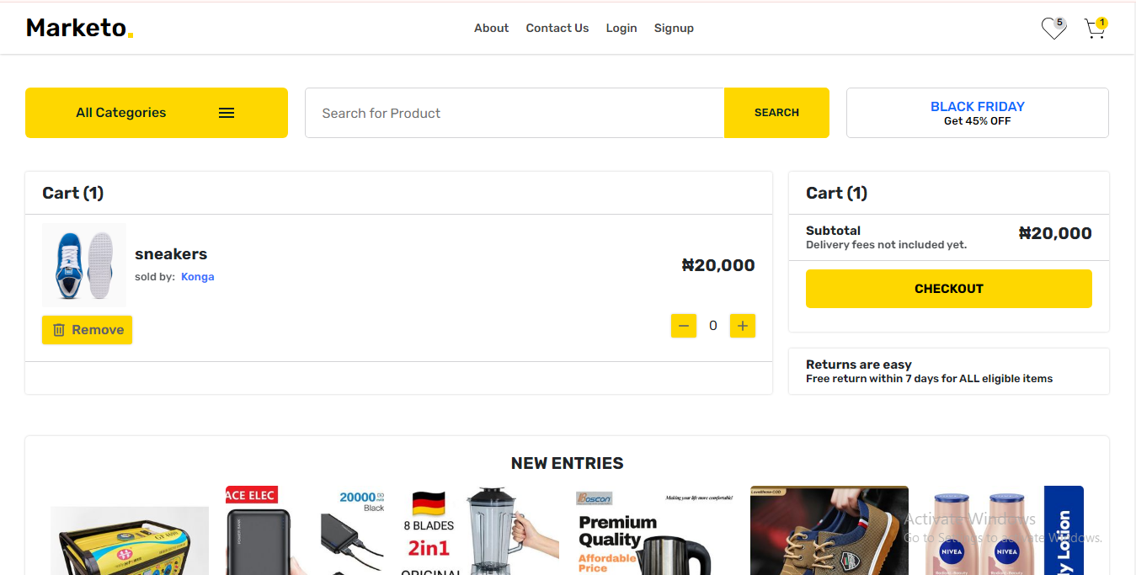Click the CHECKOUT button
The height and width of the screenshot is (575, 1136).
click(x=949, y=289)
